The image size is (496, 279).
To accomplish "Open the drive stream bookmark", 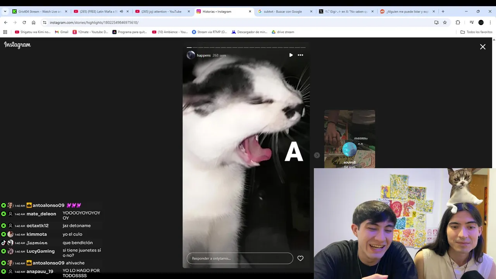I will 283,32.
